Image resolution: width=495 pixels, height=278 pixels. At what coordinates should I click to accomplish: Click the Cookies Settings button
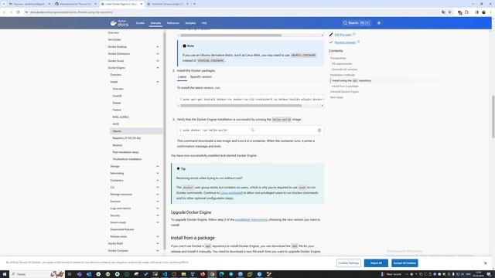click(349, 263)
